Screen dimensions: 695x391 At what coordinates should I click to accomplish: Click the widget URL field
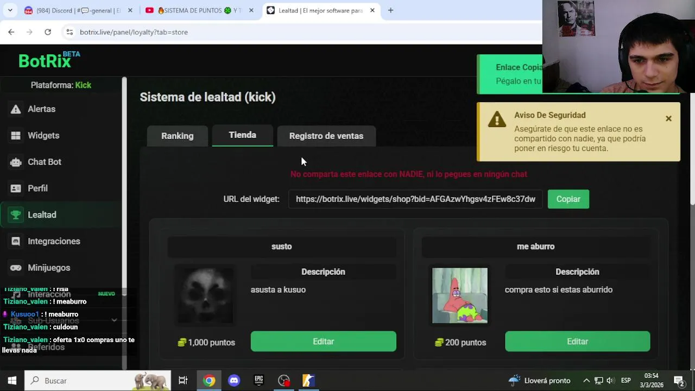[415, 199]
